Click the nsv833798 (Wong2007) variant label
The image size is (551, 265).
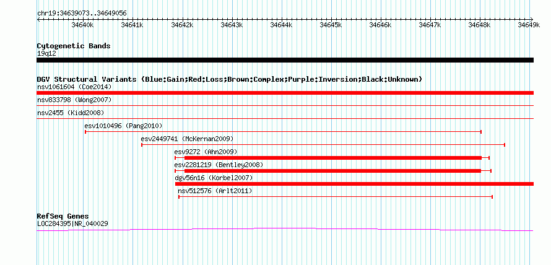[x=74, y=100]
